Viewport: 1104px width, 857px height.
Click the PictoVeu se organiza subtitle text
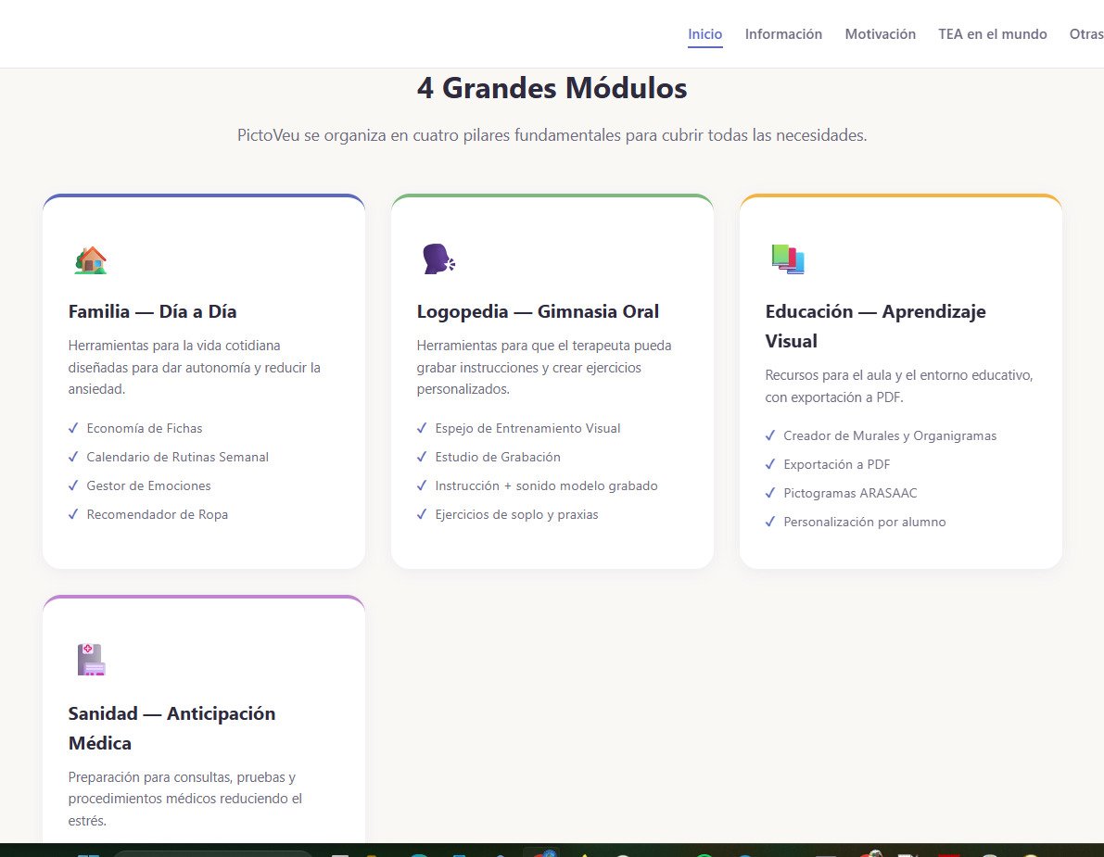click(552, 135)
